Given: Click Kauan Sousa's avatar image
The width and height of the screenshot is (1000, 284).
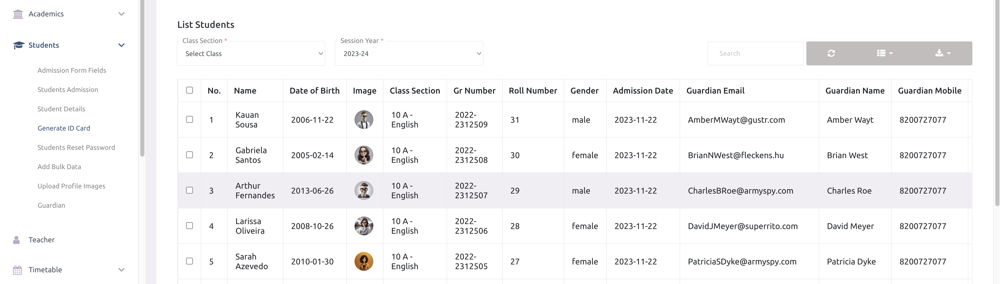Looking at the screenshot, I should point(364,120).
